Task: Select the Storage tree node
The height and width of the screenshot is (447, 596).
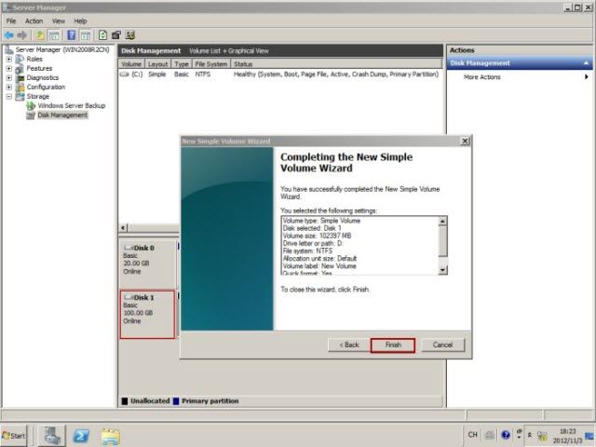Action: 37,97
